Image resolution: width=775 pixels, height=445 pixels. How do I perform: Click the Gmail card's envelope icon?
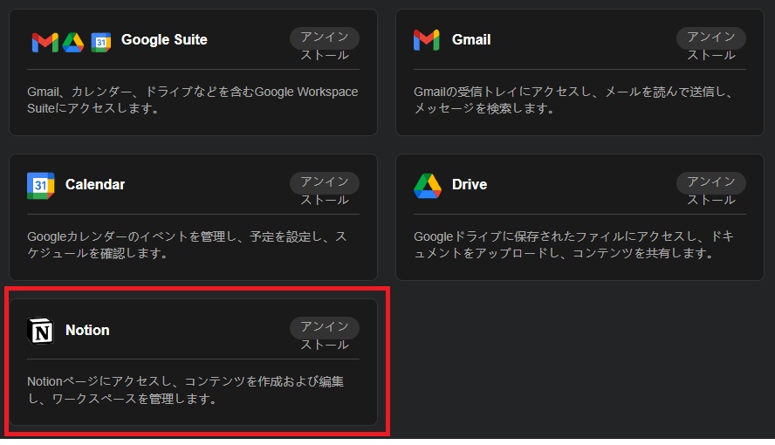click(427, 40)
